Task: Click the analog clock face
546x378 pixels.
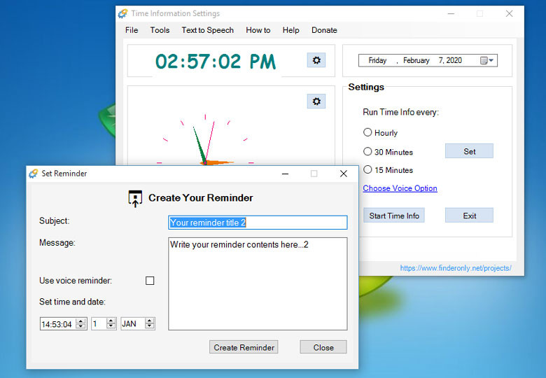Action: pyautogui.click(x=205, y=139)
